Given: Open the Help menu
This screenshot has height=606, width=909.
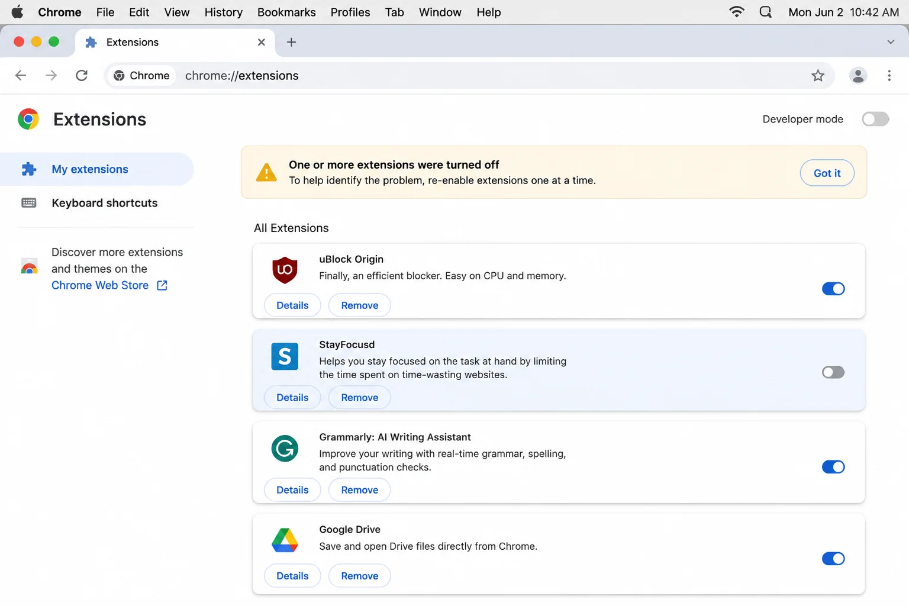Looking at the screenshot, I should (x=489, y=12).
